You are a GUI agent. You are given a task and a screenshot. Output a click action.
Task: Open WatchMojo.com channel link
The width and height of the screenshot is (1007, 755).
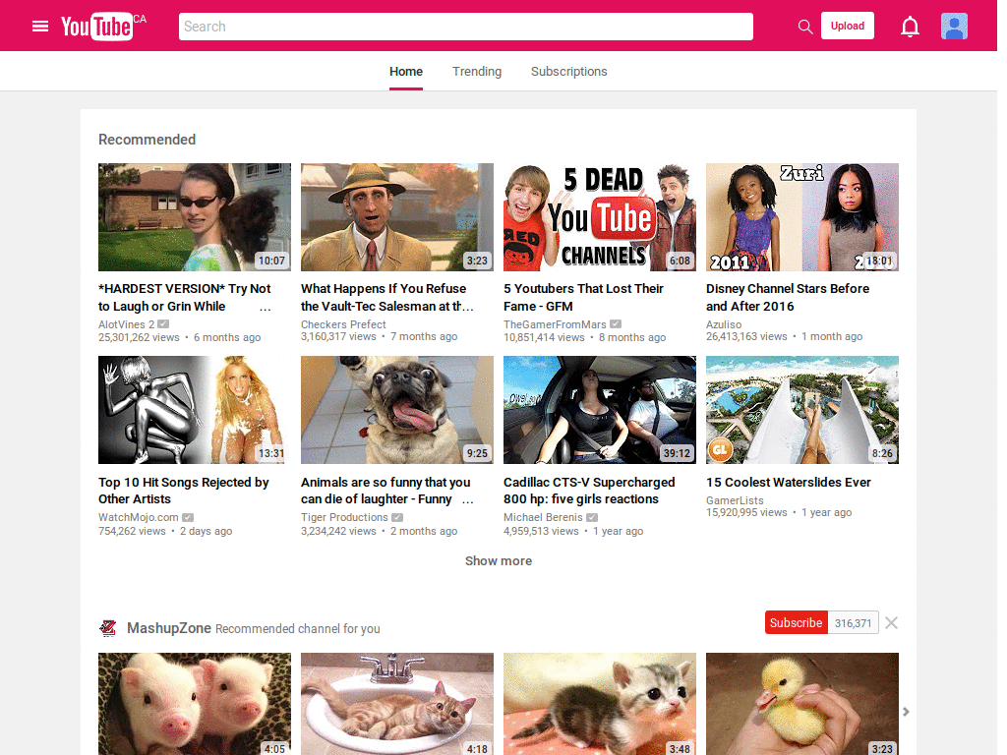pos(138,517)
